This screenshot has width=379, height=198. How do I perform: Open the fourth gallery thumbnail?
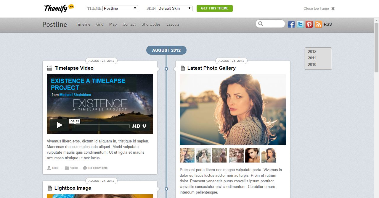tap(236, 155)
